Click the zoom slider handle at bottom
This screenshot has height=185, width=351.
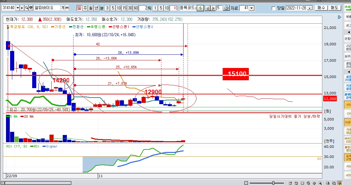(273, 183)
